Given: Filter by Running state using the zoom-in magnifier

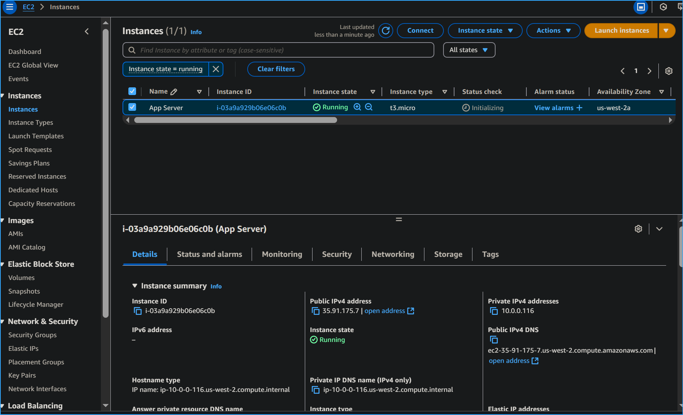Looking at the screenshot, I should [x=357, y=107].
